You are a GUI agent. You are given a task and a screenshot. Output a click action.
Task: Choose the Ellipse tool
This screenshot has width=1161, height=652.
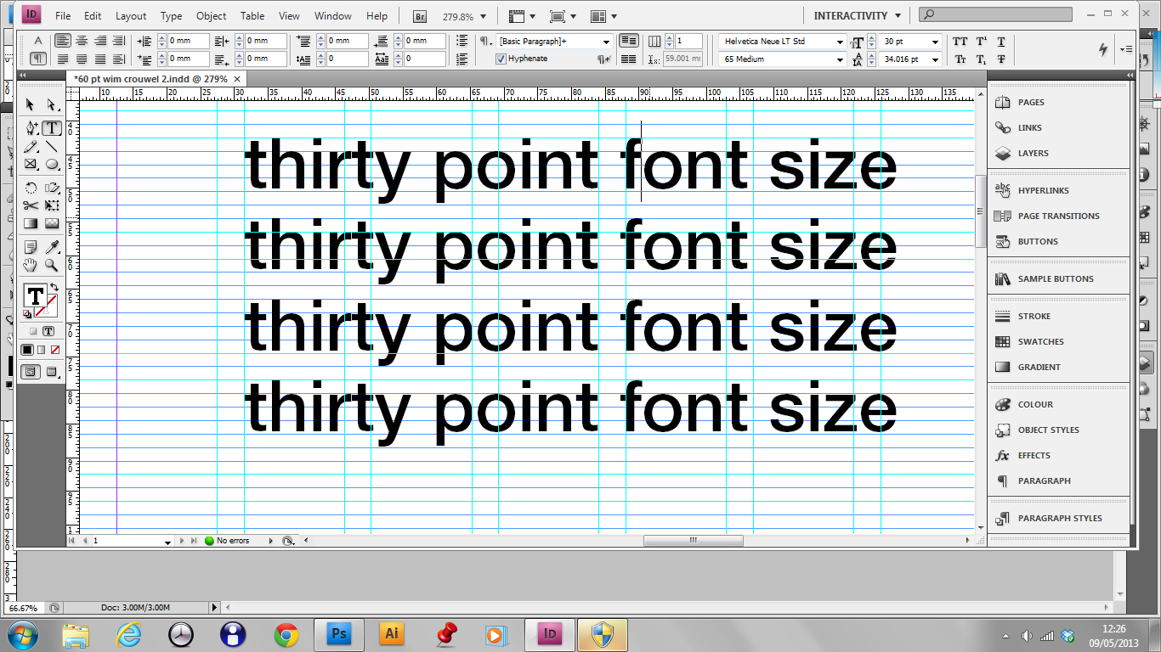tap(52, 164)
